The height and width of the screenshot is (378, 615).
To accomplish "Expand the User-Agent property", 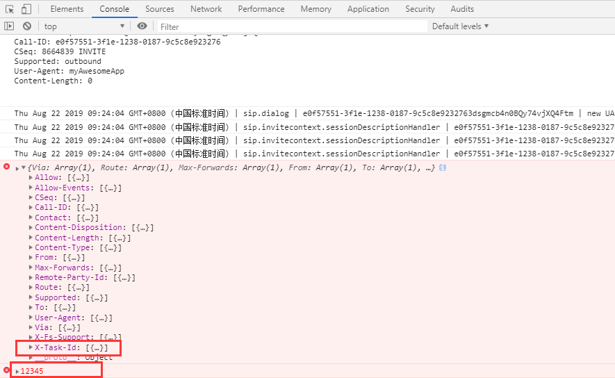I will click(31, 318).
